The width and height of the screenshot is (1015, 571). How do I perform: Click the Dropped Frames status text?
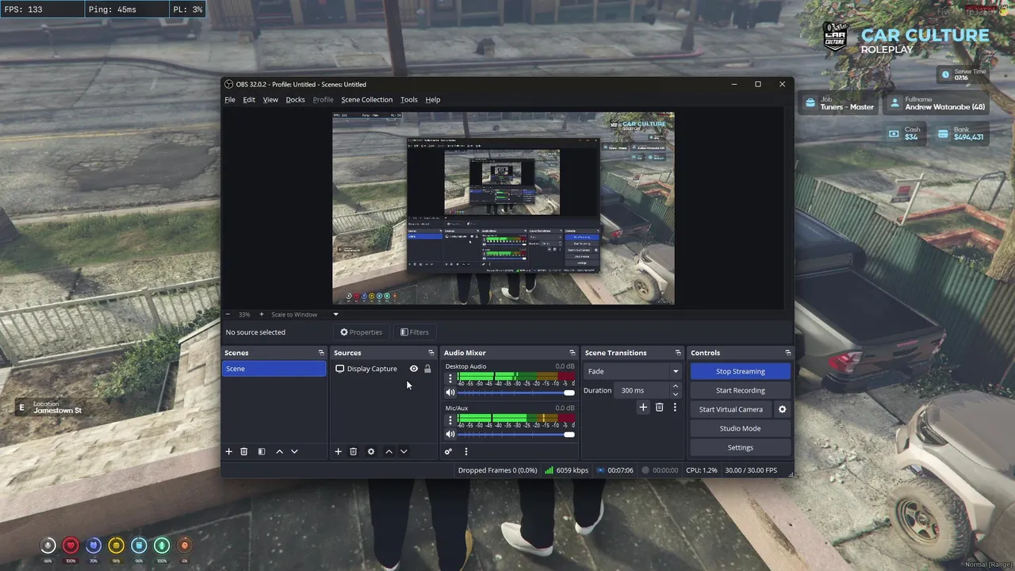tap(497, 470)
